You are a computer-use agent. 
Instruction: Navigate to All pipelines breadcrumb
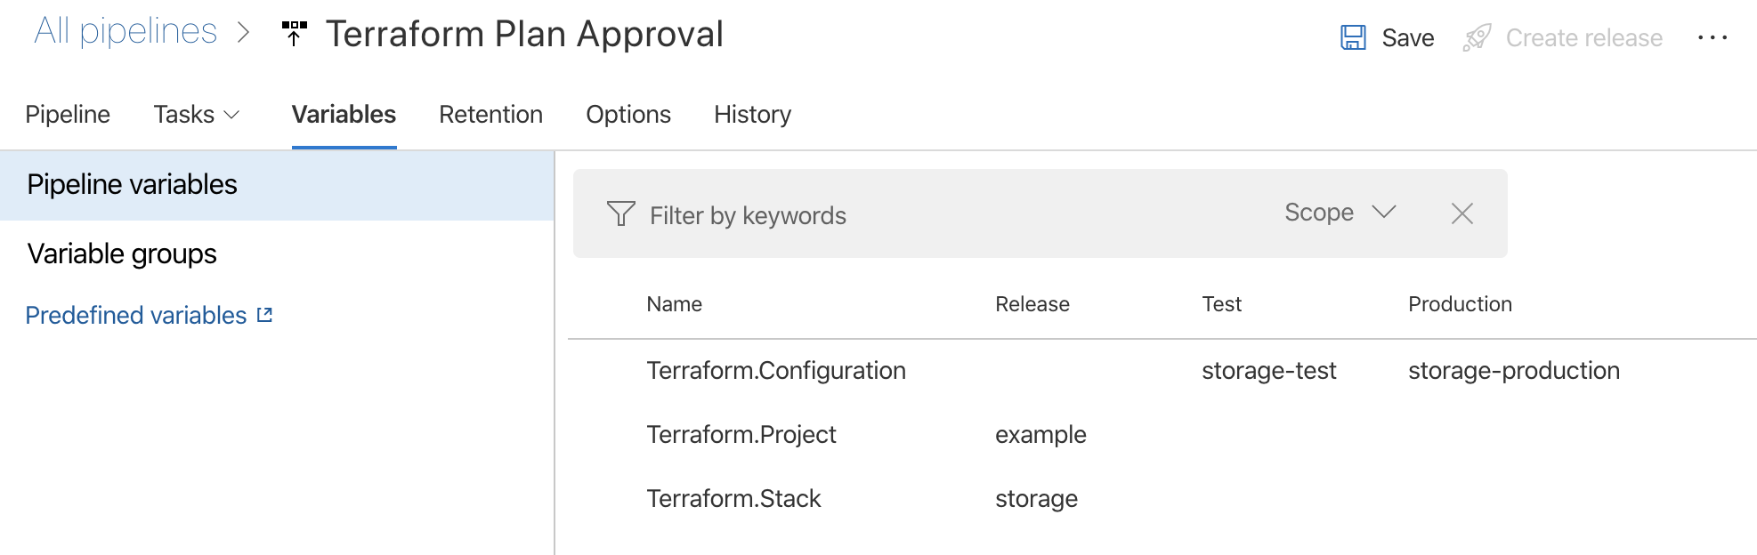[x=125, y=32]
